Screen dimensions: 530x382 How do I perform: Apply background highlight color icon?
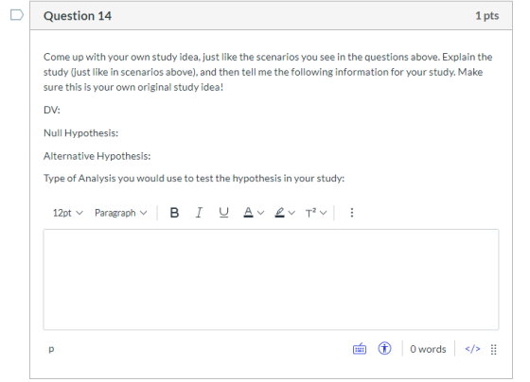[x=279, y=213]
